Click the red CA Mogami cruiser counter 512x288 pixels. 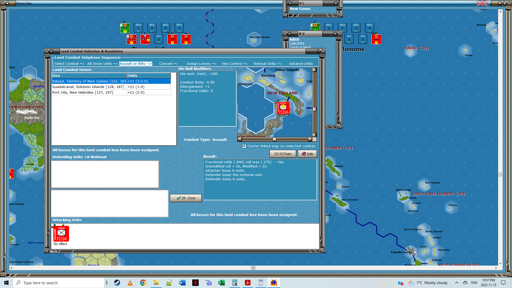[376, 39]
